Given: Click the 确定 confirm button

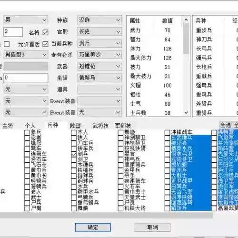Looking at the screenshot, I should [93, 227].
